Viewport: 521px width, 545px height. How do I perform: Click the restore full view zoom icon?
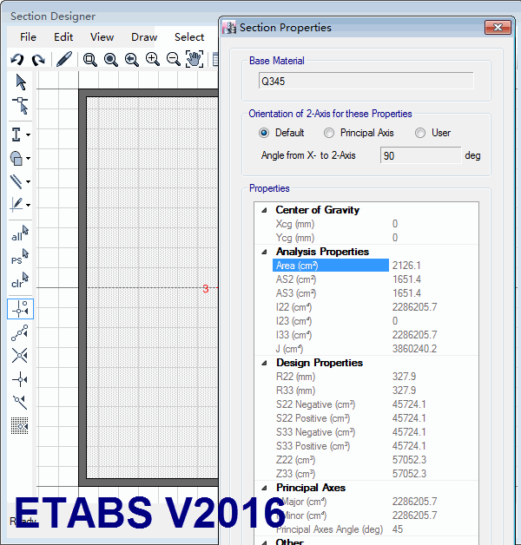click(x=110, y=59)
